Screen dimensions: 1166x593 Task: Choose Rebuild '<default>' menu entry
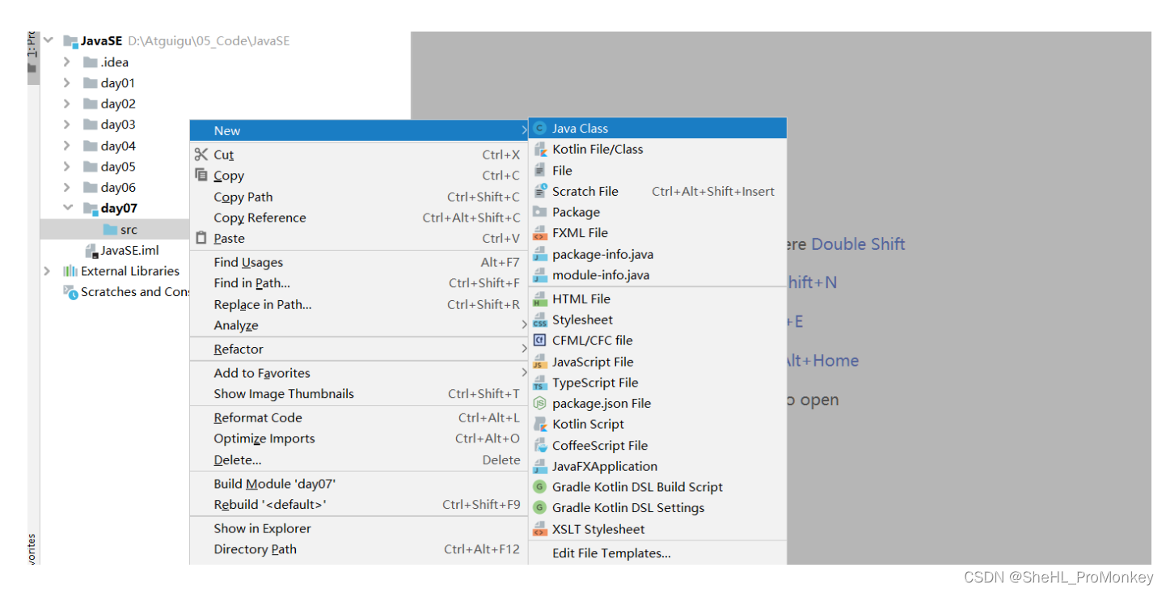click(359, 505)
